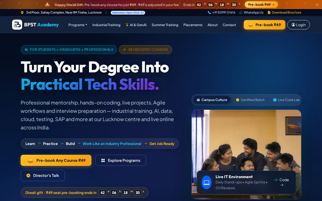Click the Pre-book ₹49 pill in the Diwali banner
The image size is (322, 201).
point(261,5)
